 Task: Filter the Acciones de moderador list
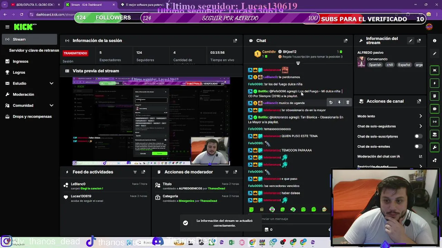(227, 172)
